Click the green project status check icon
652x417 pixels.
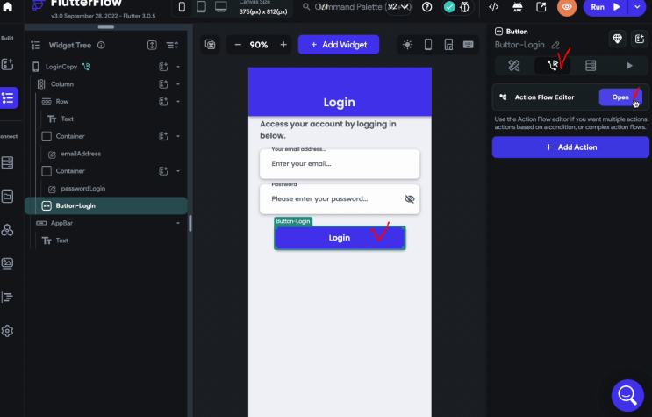(x=449, y=7)
